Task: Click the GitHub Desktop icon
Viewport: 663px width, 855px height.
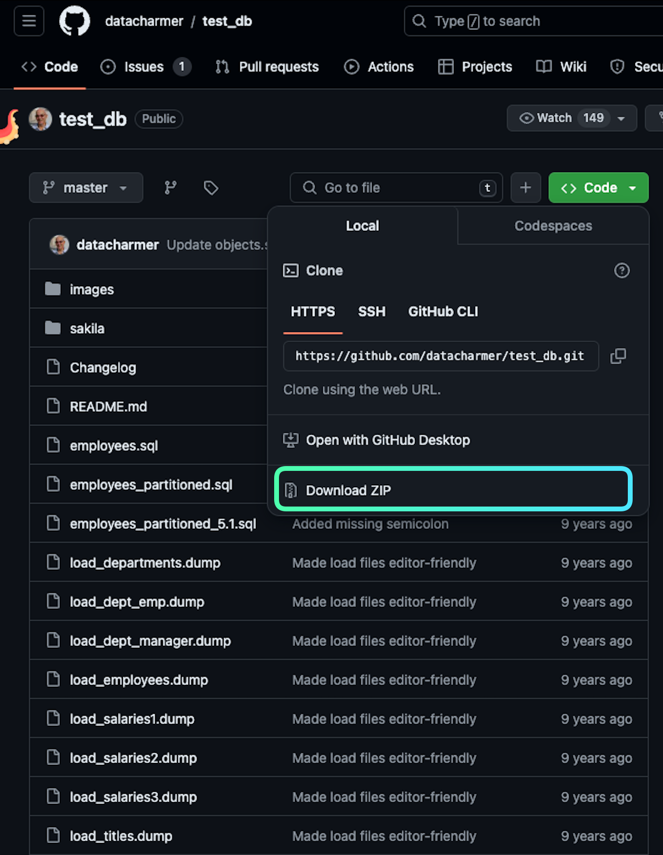Action: coord(291,440)
